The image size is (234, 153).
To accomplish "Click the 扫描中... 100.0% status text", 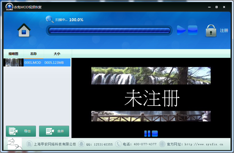I will pos(69,20).
